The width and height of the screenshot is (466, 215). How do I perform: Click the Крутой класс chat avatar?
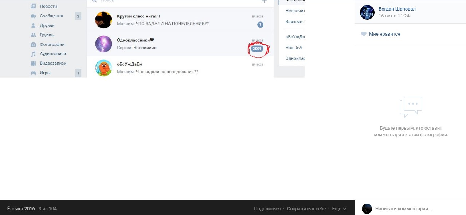click(103, 20)
